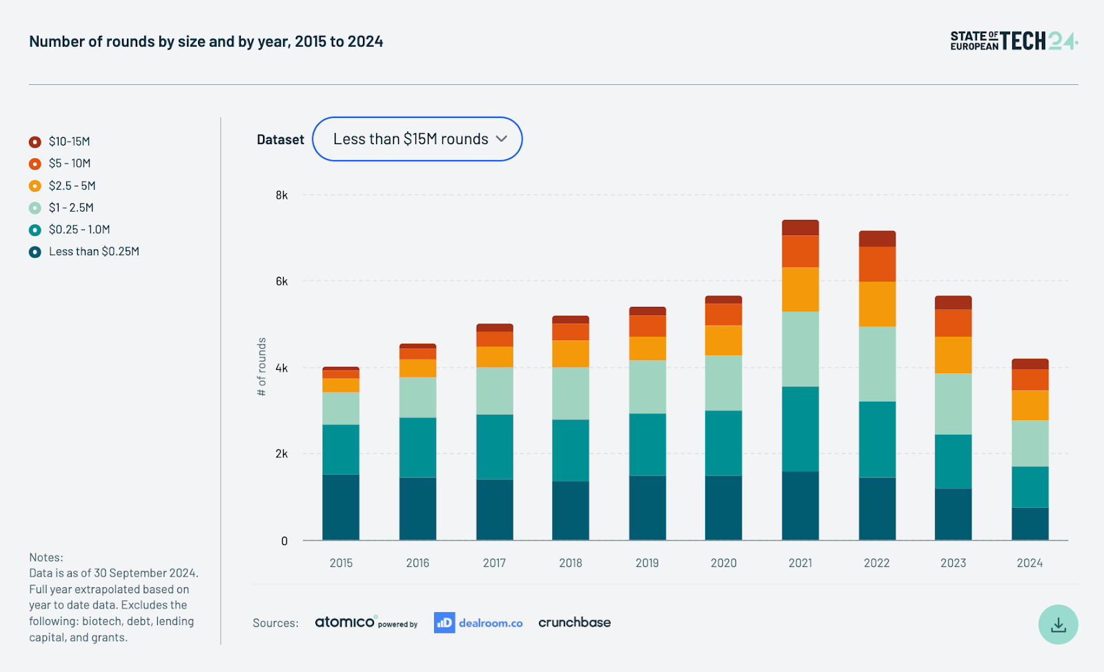Toggle the Less than $0.25M legend series
Image resolution: width=1104 pixels, height=672 pixels.
click(x=93, y=252)
